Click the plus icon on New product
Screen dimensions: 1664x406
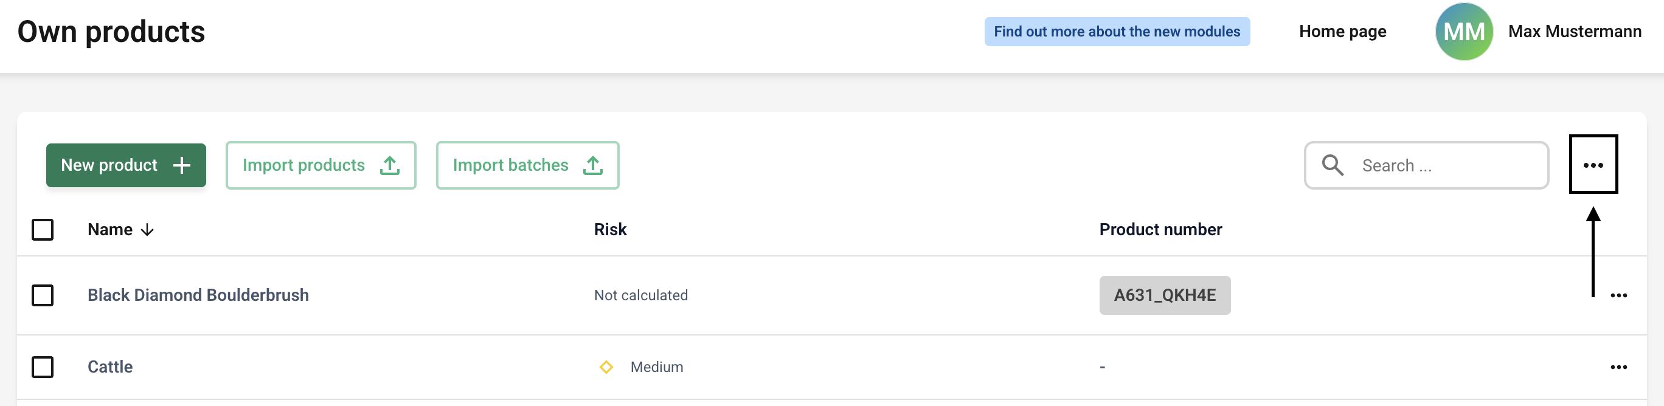coord(181,165)
